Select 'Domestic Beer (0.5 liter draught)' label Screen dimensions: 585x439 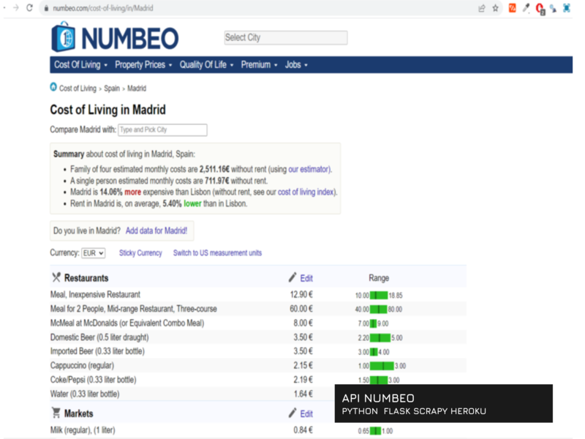click(99, 337)
